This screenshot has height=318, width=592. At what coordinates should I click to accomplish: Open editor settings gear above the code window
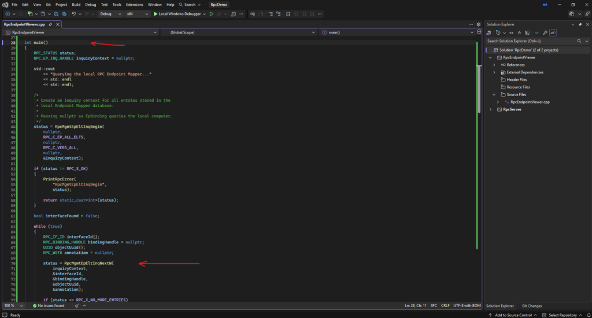point(478,24)
